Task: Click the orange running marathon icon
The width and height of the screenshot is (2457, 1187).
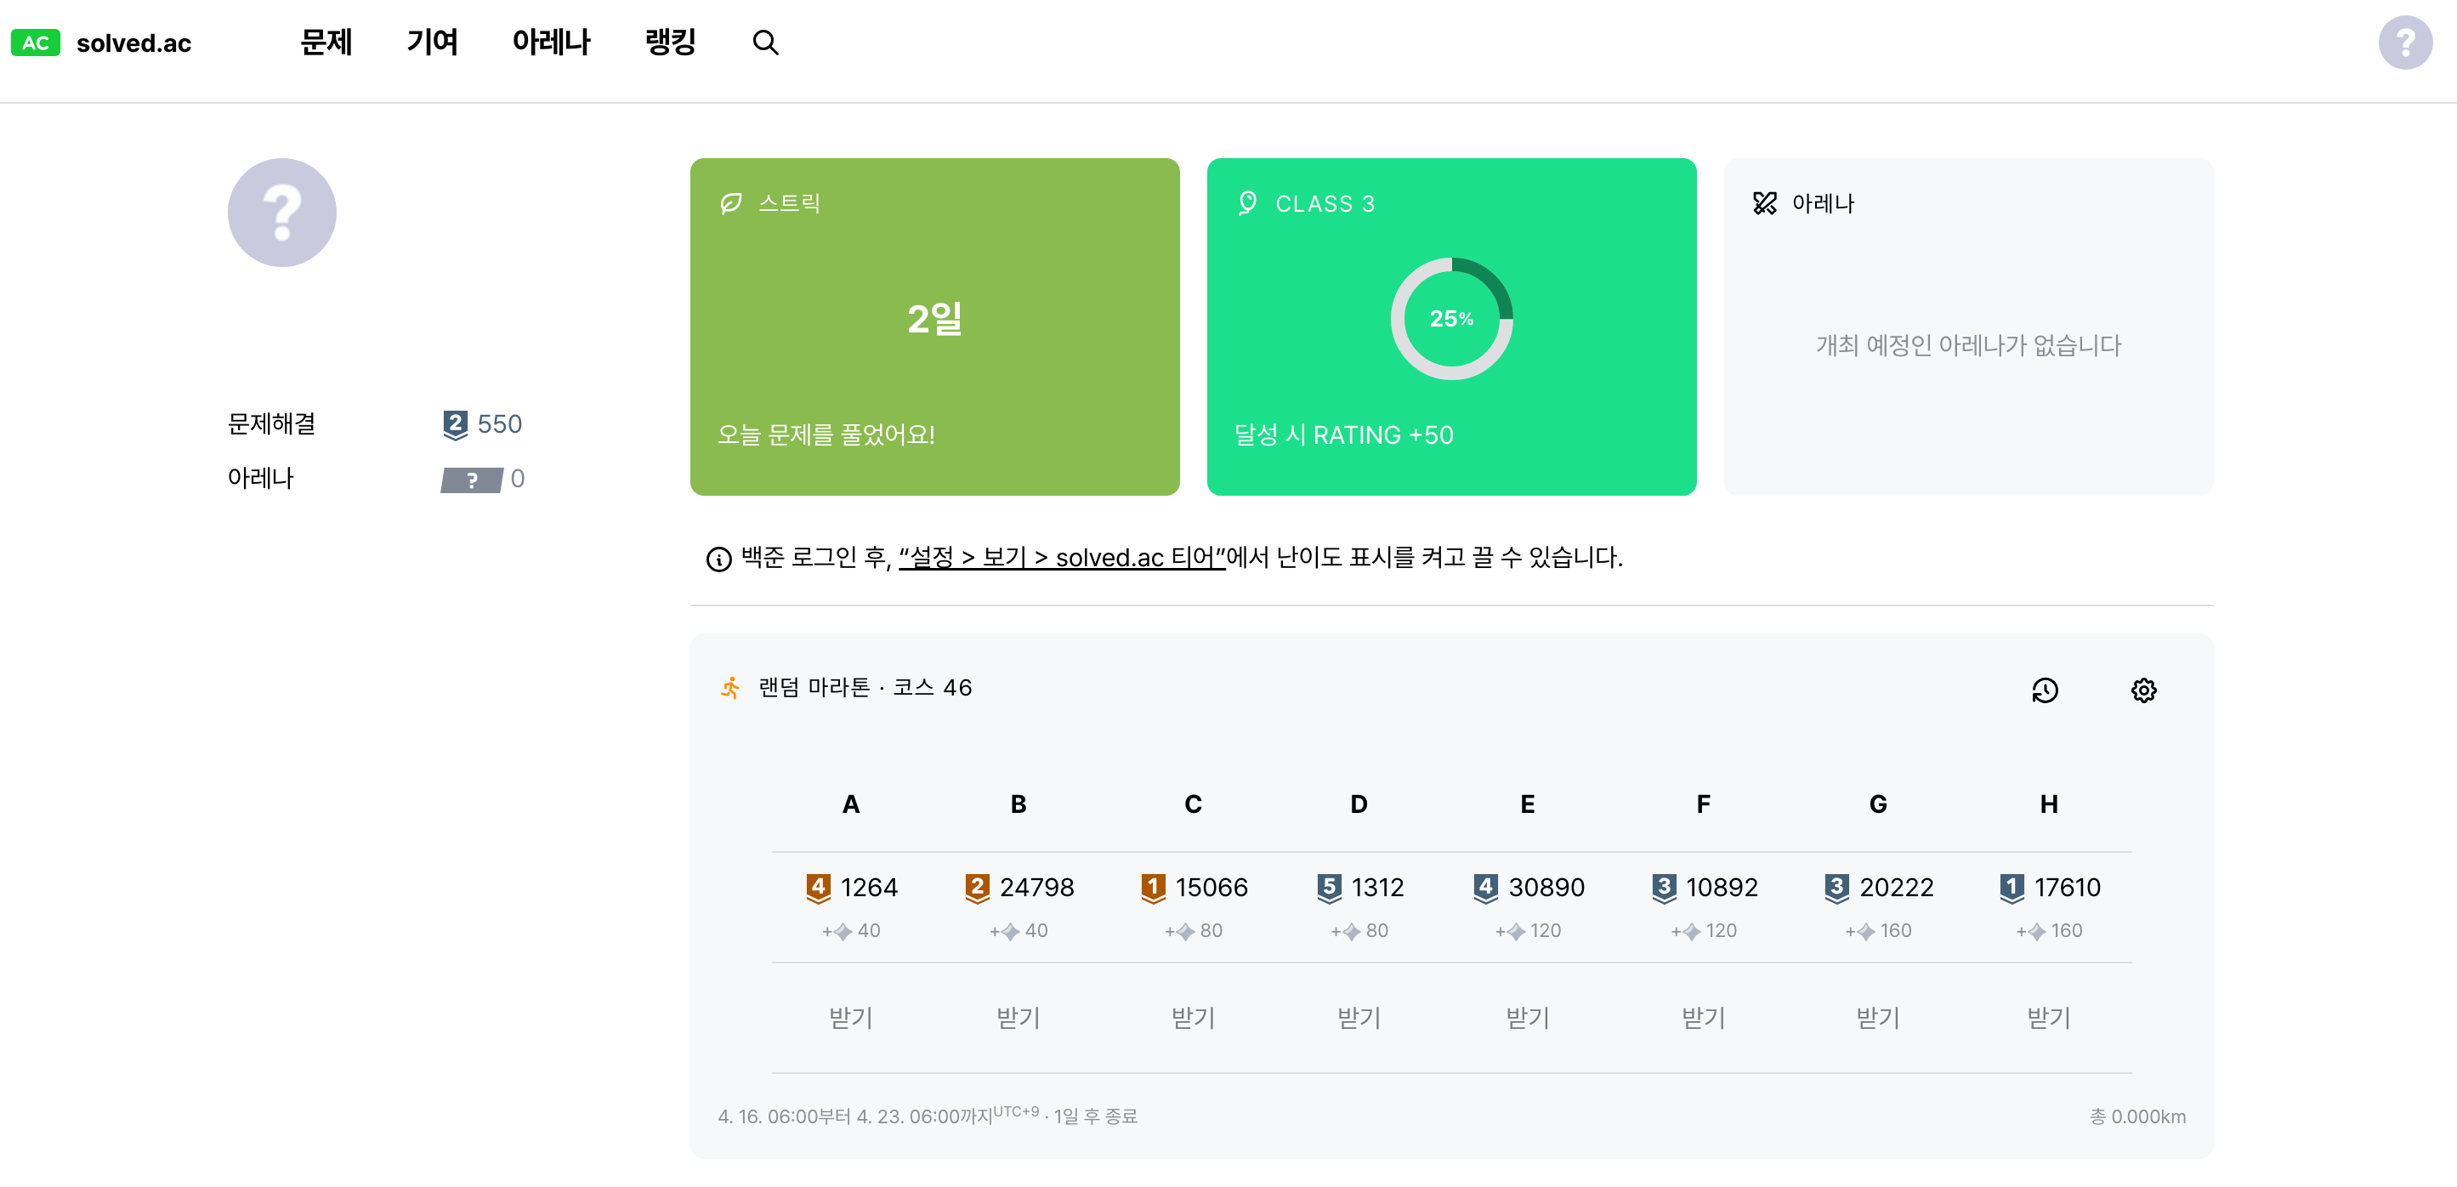Action: coord(730,688)
